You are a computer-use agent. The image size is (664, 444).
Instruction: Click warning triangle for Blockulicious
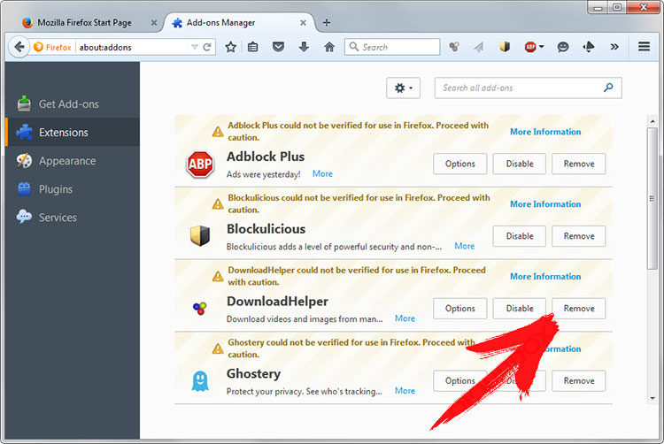click(218, 203)
